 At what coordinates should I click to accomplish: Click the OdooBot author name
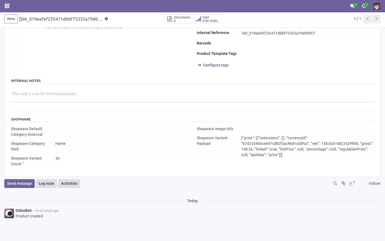pyautogui.click(x=24, y=210)
